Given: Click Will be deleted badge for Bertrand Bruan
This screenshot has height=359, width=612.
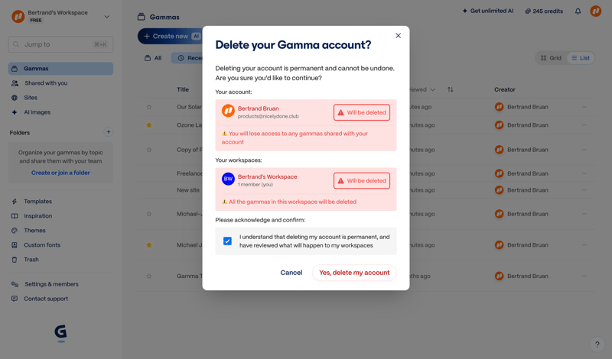Looking at the screenshot, I should [362, 112].
